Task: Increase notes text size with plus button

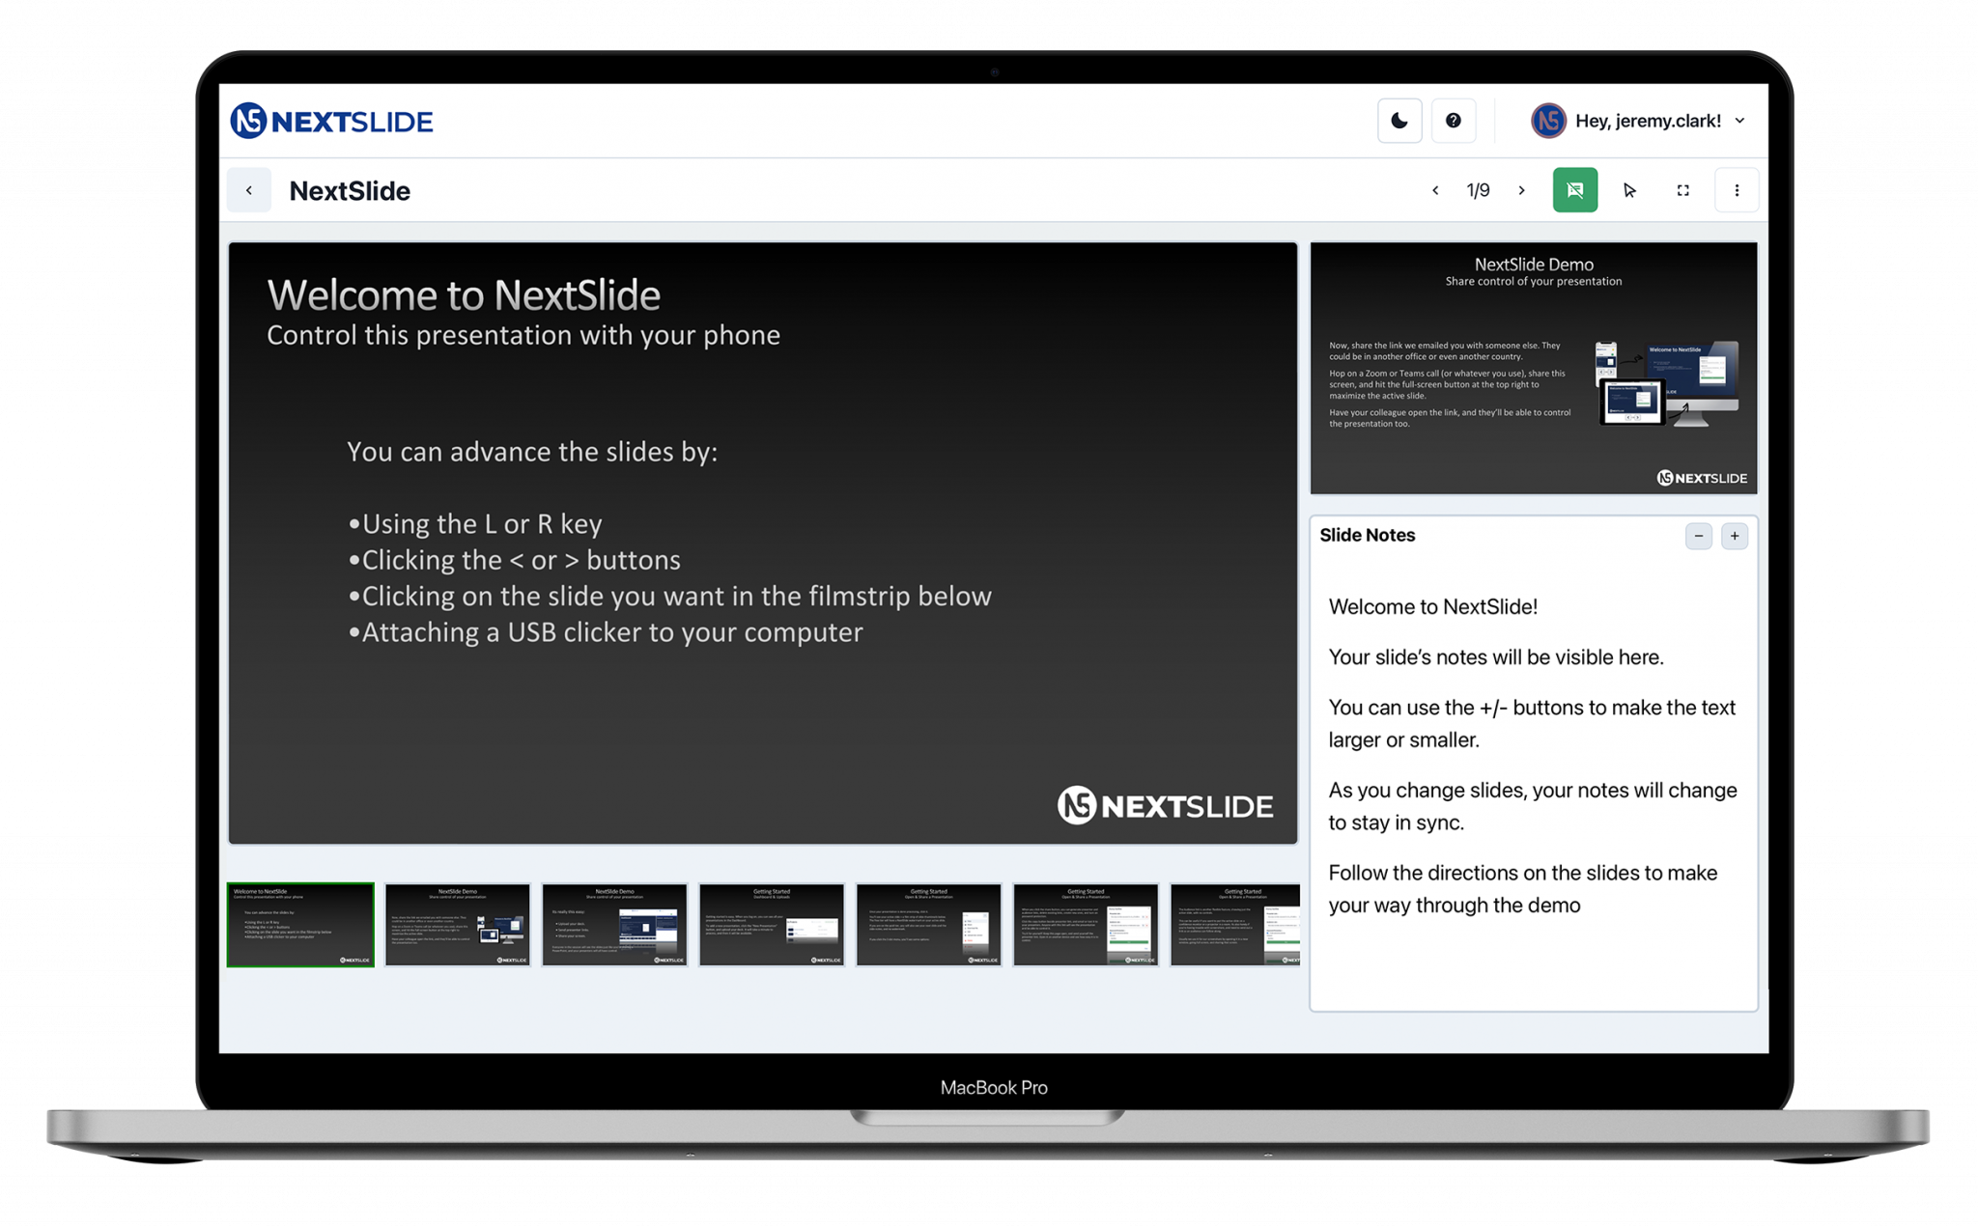Action: tap(1735, 536)
